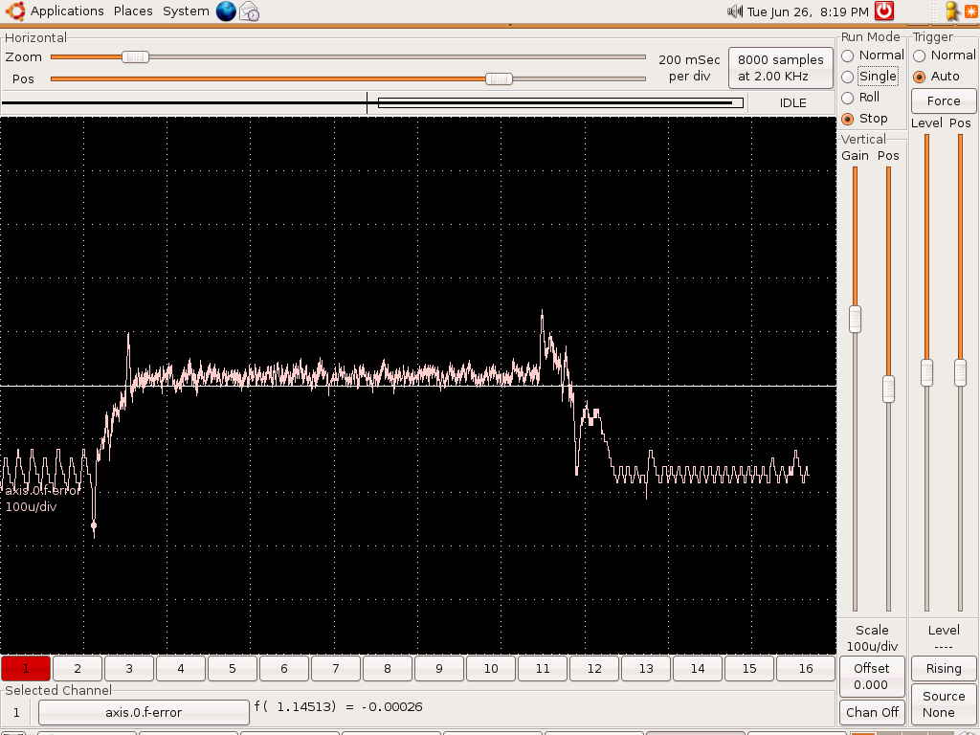
Task: Select channel 13 button
Action: (646, 668)
